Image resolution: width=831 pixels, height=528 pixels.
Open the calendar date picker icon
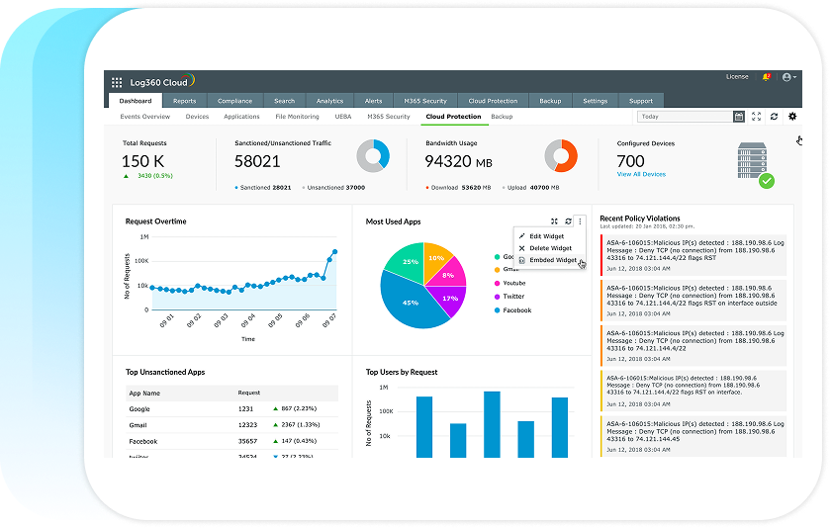(x=738, y=117)
